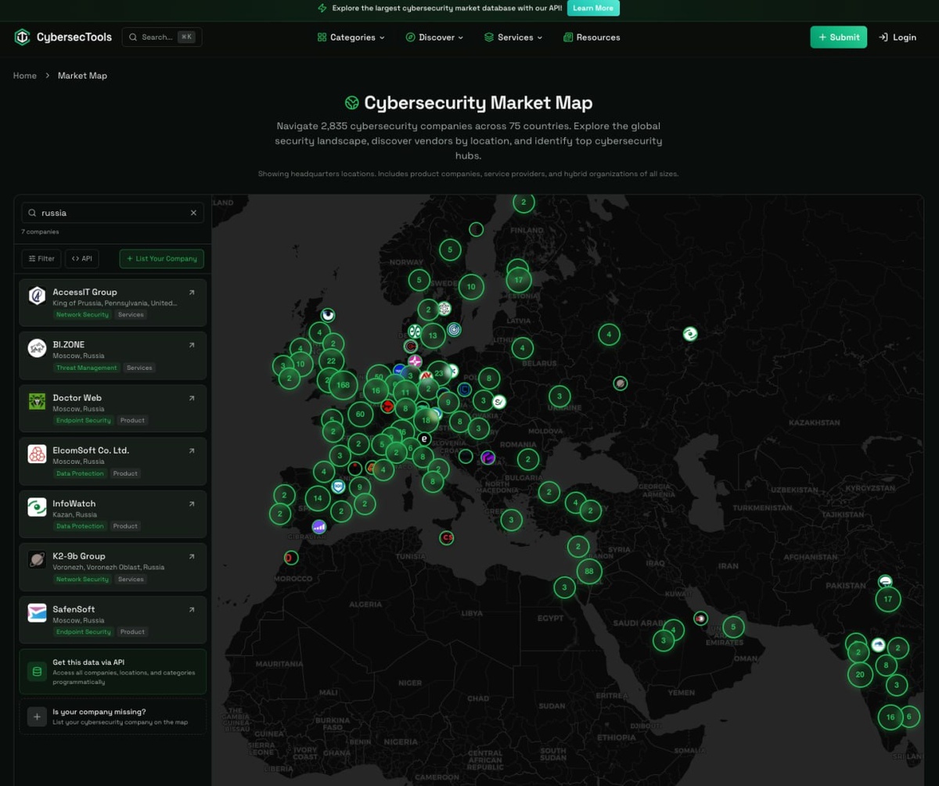The width and height of the screenshot is (939, 786).
Task: Select the 16 cluster marker at India's southern tip
Action: (890, 716)
